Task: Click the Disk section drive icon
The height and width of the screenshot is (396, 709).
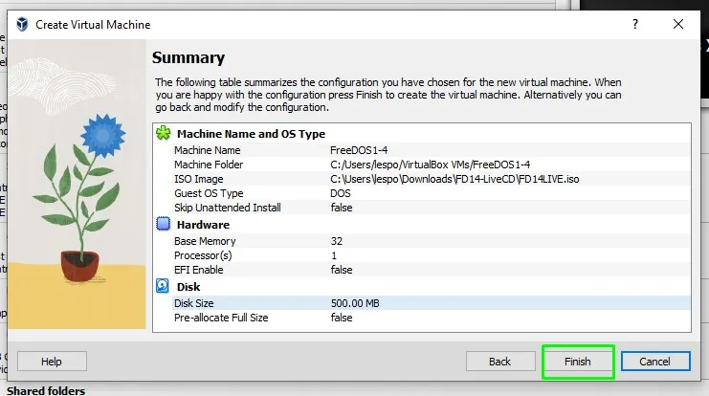Action: [x=163, y=286]
